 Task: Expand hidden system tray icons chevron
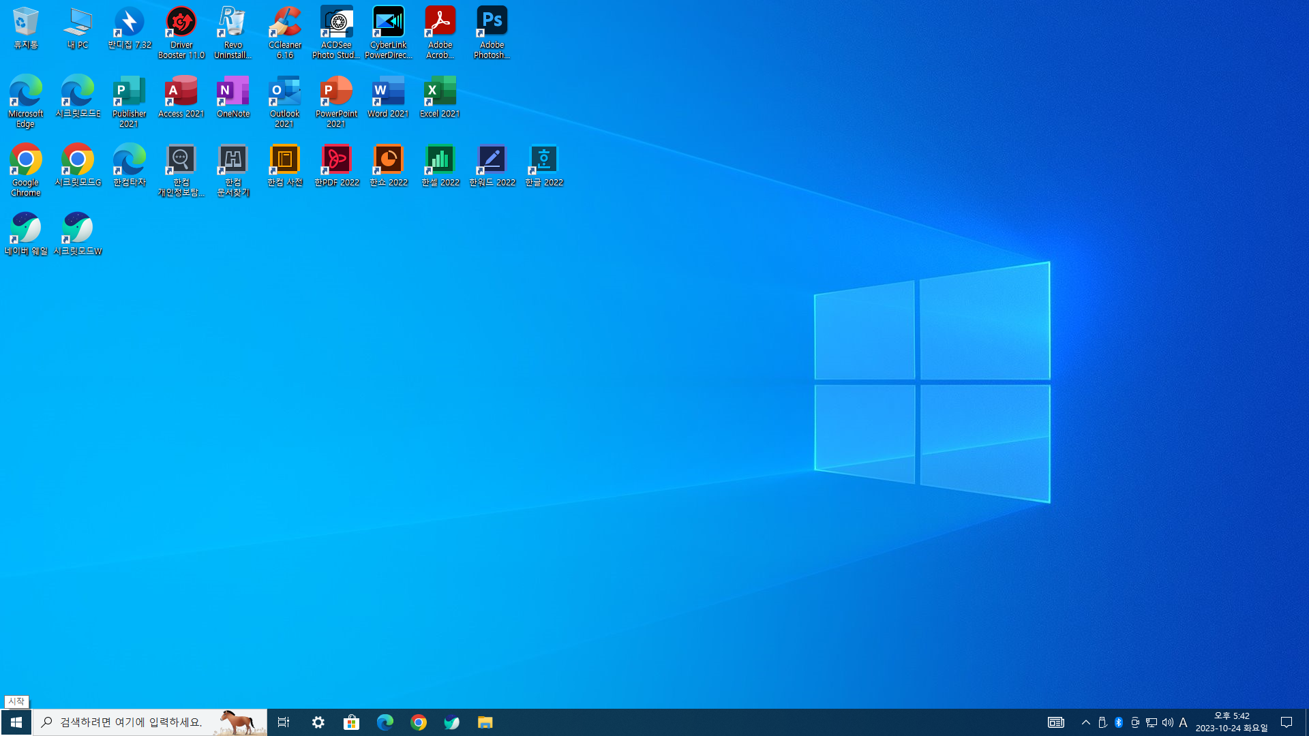click(x=1086, y=722)
